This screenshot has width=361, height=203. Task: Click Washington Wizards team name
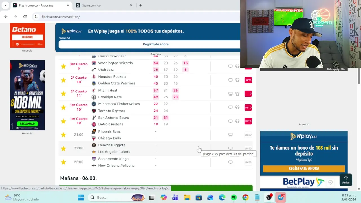115,63
